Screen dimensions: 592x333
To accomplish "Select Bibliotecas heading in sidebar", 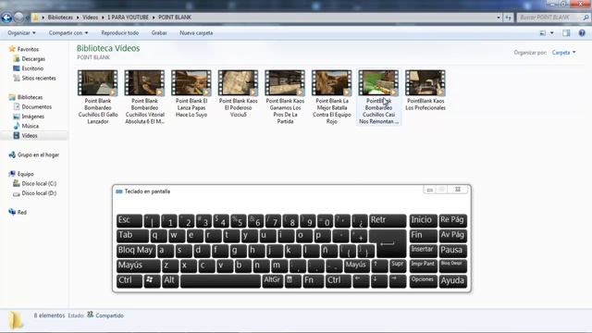I will [x=26, y=97].
